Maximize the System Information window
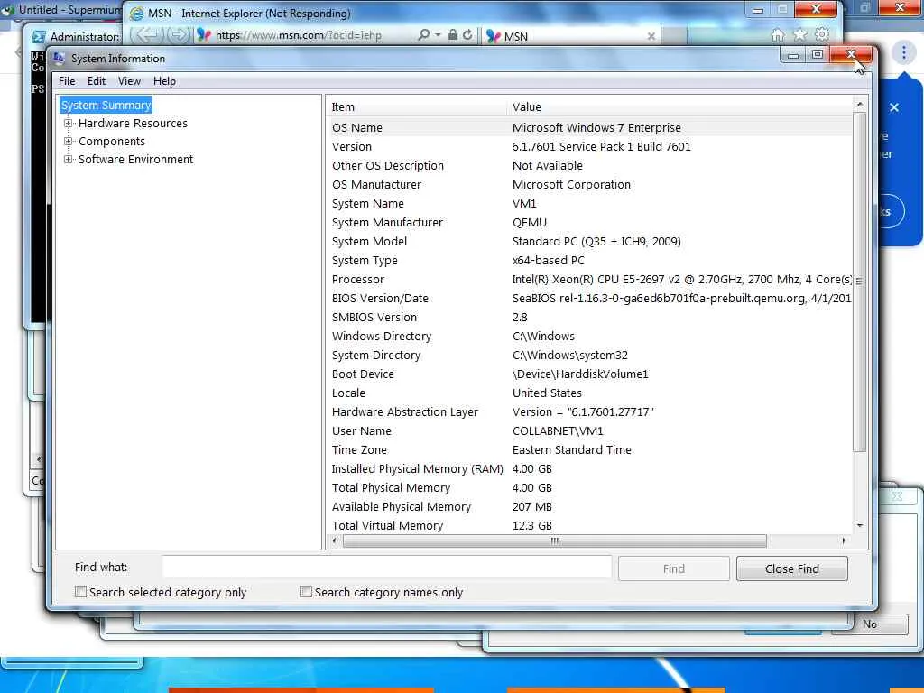 818,55
